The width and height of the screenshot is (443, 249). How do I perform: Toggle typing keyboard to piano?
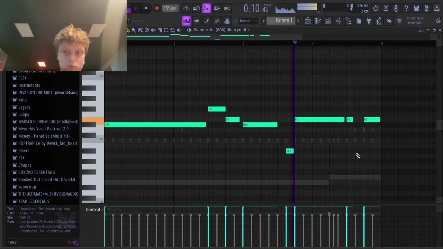point(186,21)
